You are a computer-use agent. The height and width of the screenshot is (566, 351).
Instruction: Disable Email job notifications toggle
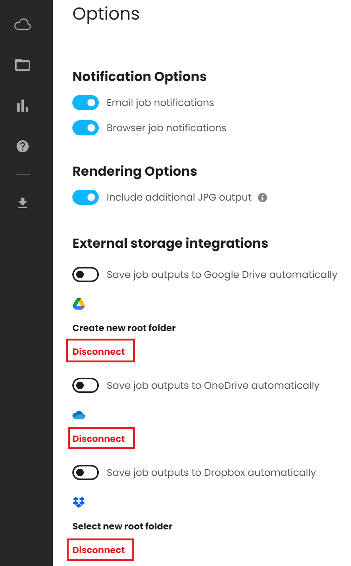pyautogui.click(x=86, y=103)
